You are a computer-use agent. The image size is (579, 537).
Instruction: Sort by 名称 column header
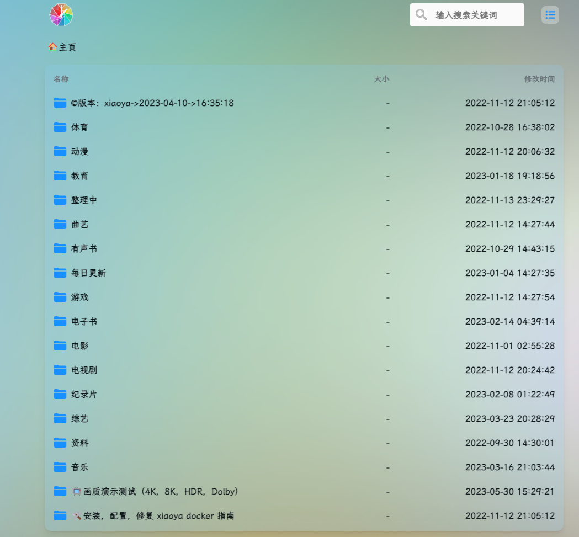click(61, 79)
